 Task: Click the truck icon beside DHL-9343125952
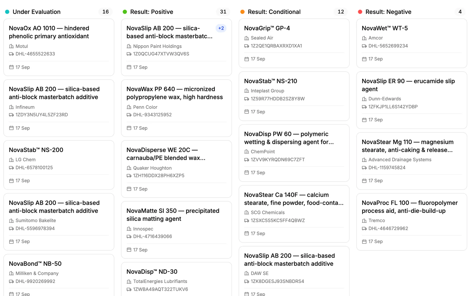(x=129, y=115)
